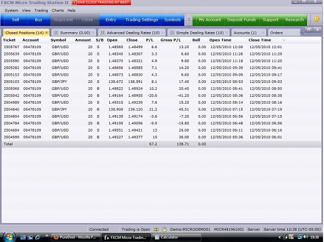Switch to Advanced Dealing Rates tab
The width and height of the screenshot is (324, 242).
pyautogui.click(x=133, y=33)
